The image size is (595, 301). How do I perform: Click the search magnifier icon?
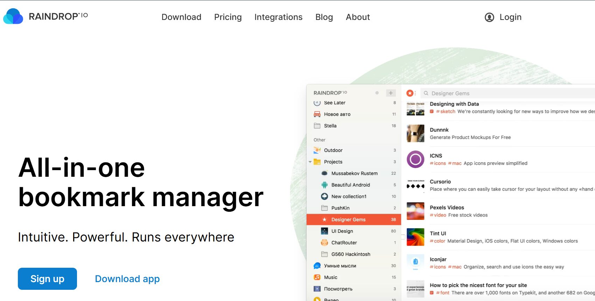point(426,93)
